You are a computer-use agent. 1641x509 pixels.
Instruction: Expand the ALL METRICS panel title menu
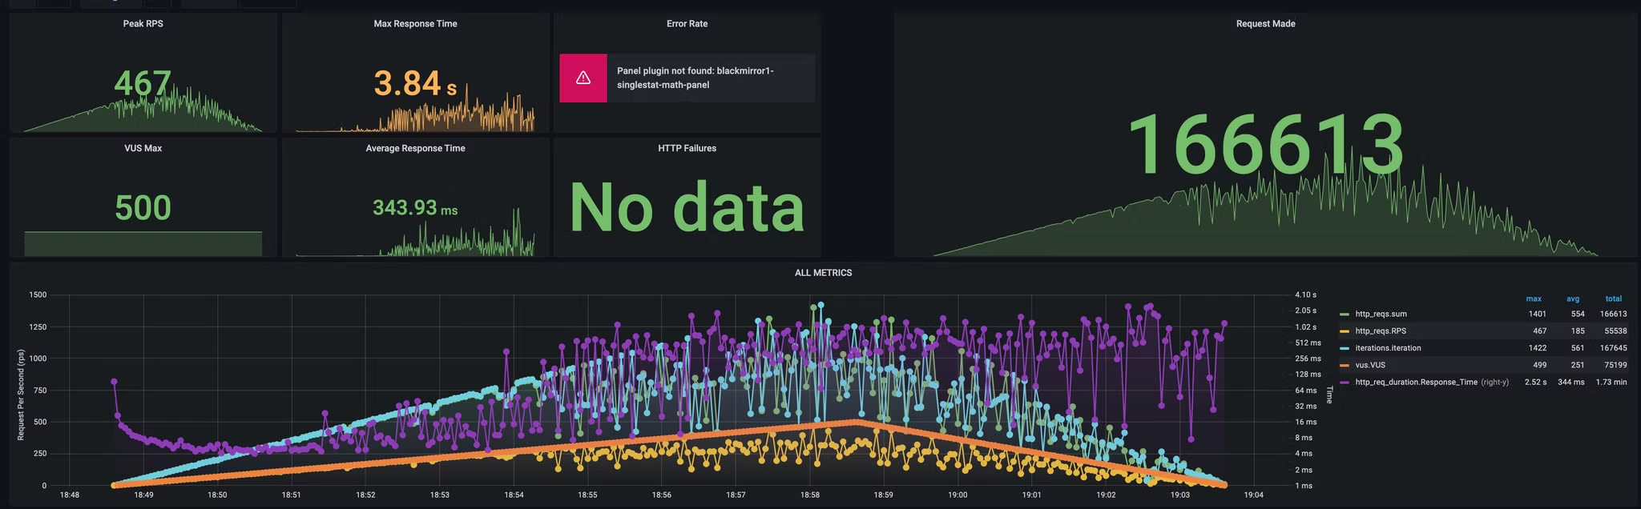[x=823, y=273]
